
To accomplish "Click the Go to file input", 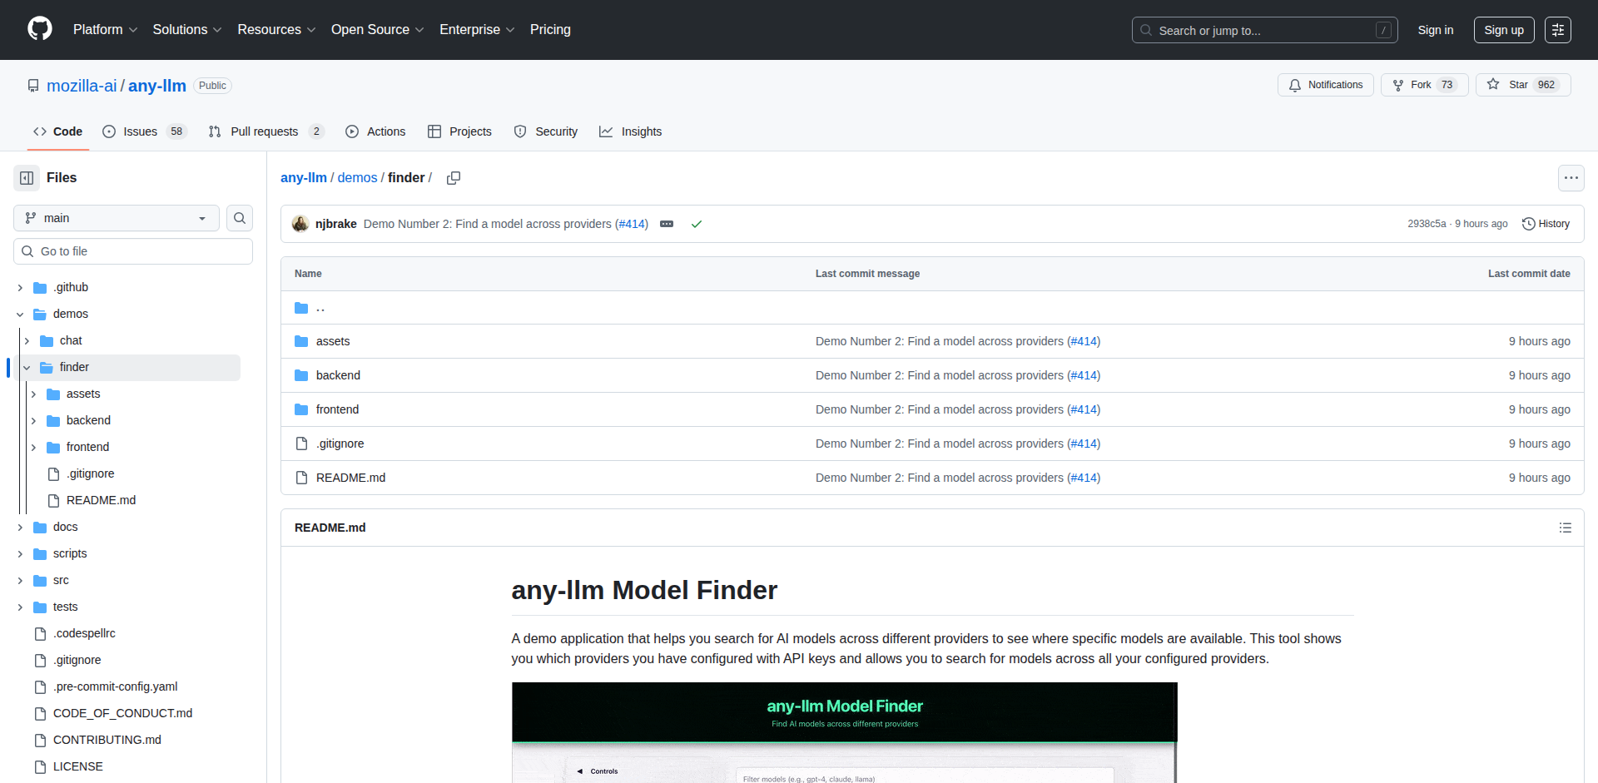I will click(133, 251).
